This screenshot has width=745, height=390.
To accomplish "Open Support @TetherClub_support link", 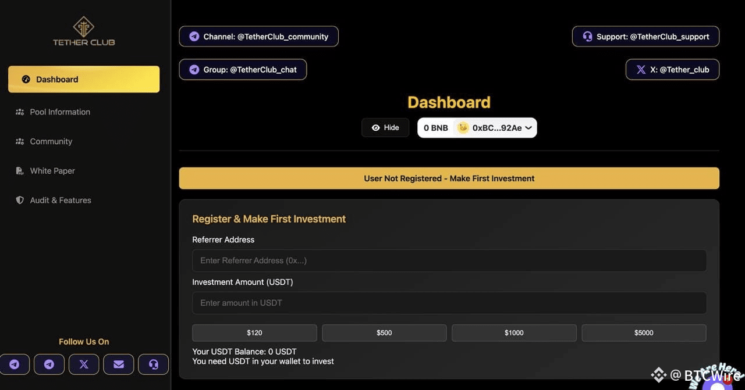I will [x=645, y=37].
